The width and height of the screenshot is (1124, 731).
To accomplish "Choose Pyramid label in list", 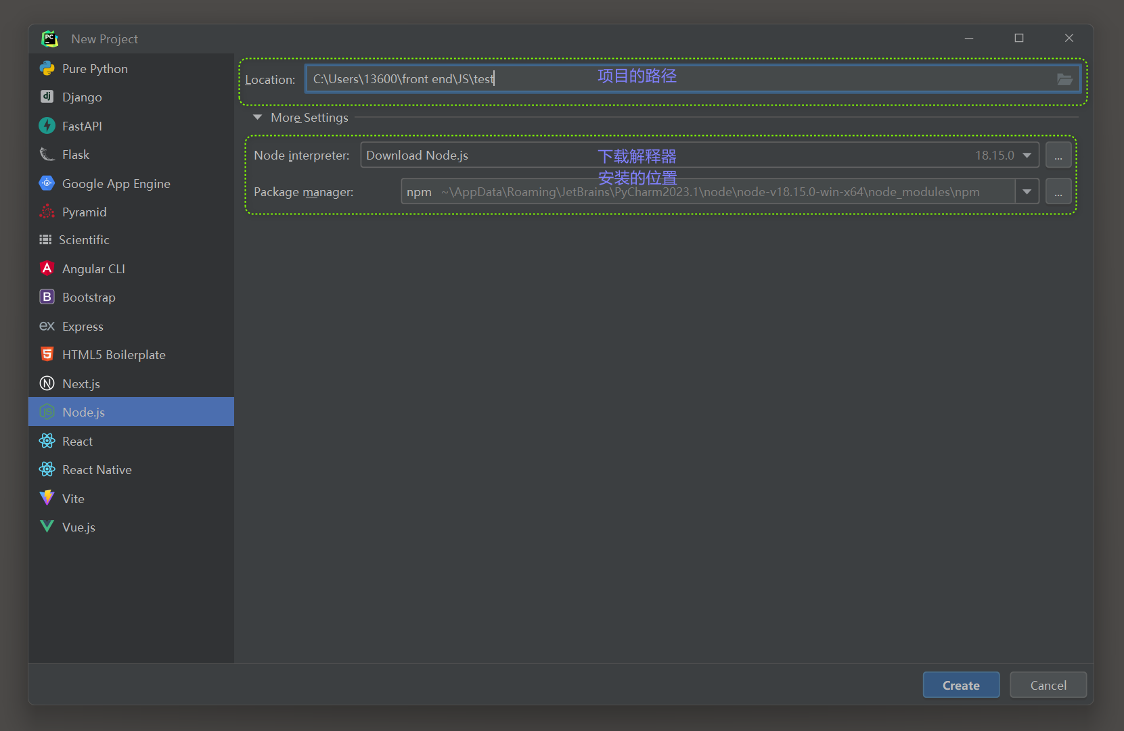I will tap(84, 212).
